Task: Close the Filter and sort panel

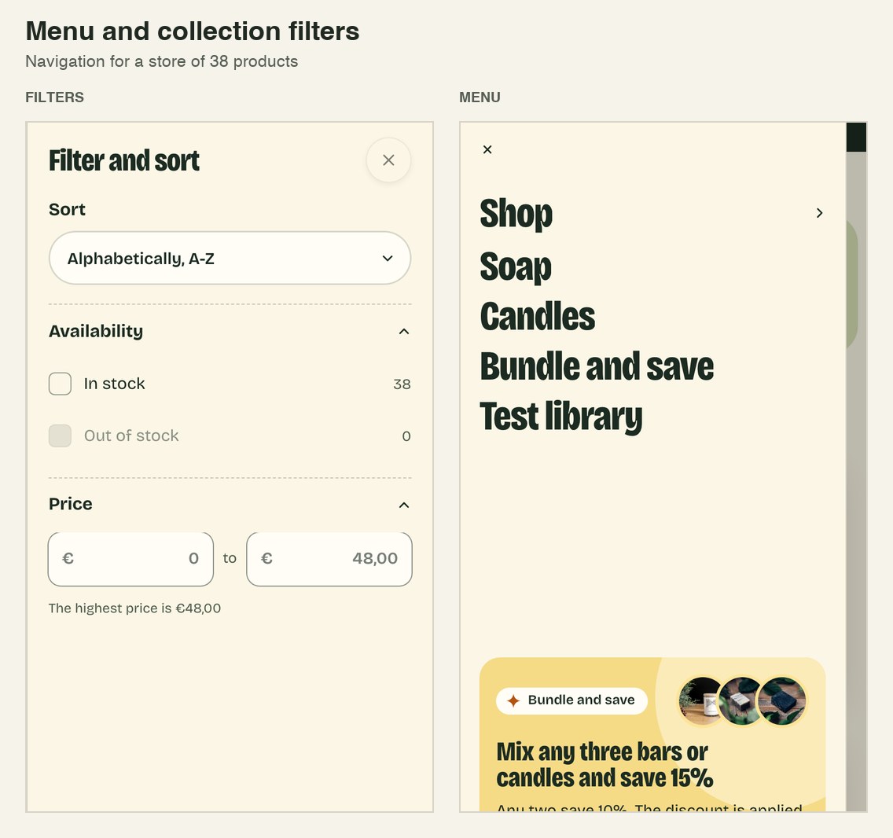Action: point(388,160)
